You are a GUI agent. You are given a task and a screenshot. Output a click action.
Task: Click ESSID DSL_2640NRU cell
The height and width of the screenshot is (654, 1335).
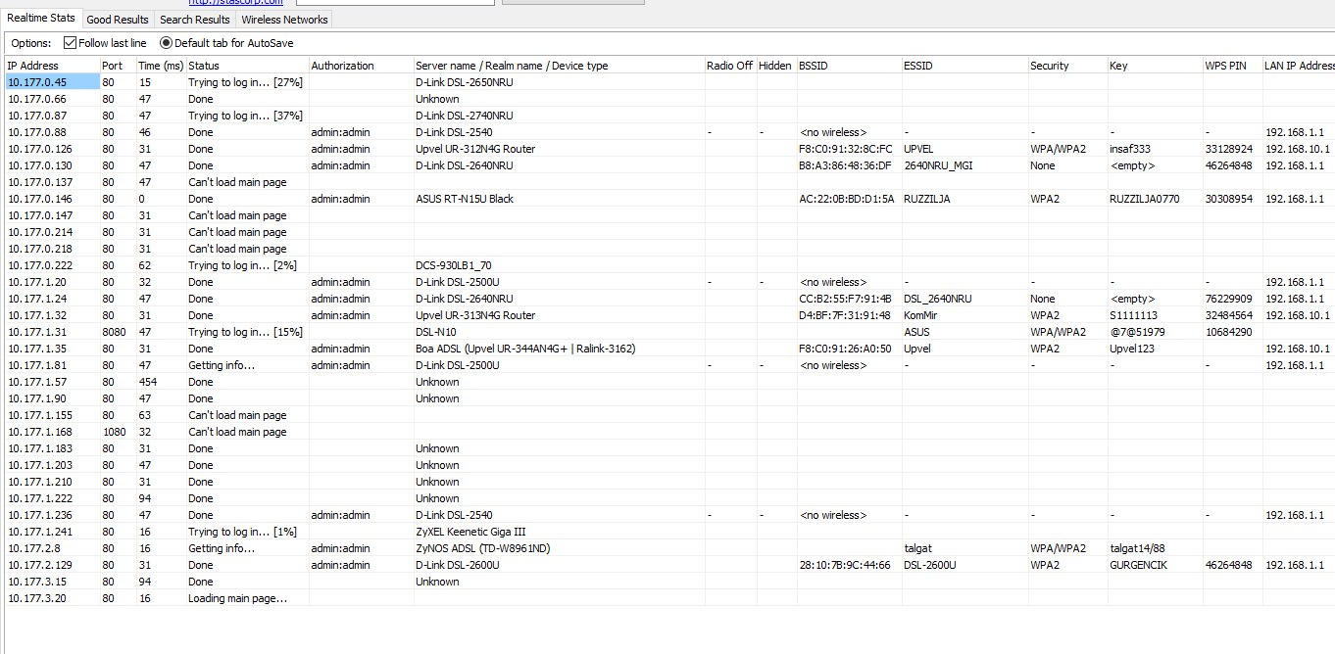coord(937,299)
